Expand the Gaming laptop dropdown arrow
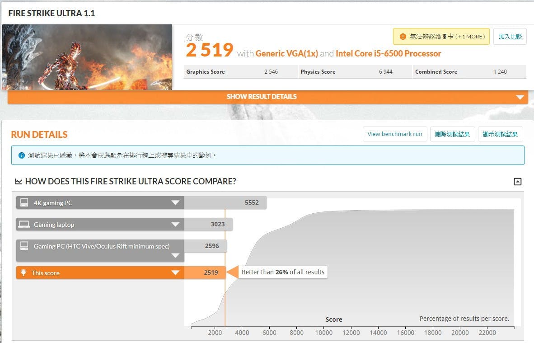Screen dimensions: 534x343 point(175,225)
